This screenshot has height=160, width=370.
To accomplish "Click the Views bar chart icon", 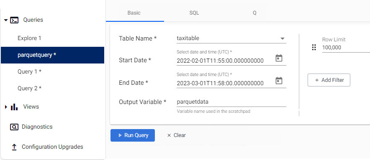I will 14,107.
